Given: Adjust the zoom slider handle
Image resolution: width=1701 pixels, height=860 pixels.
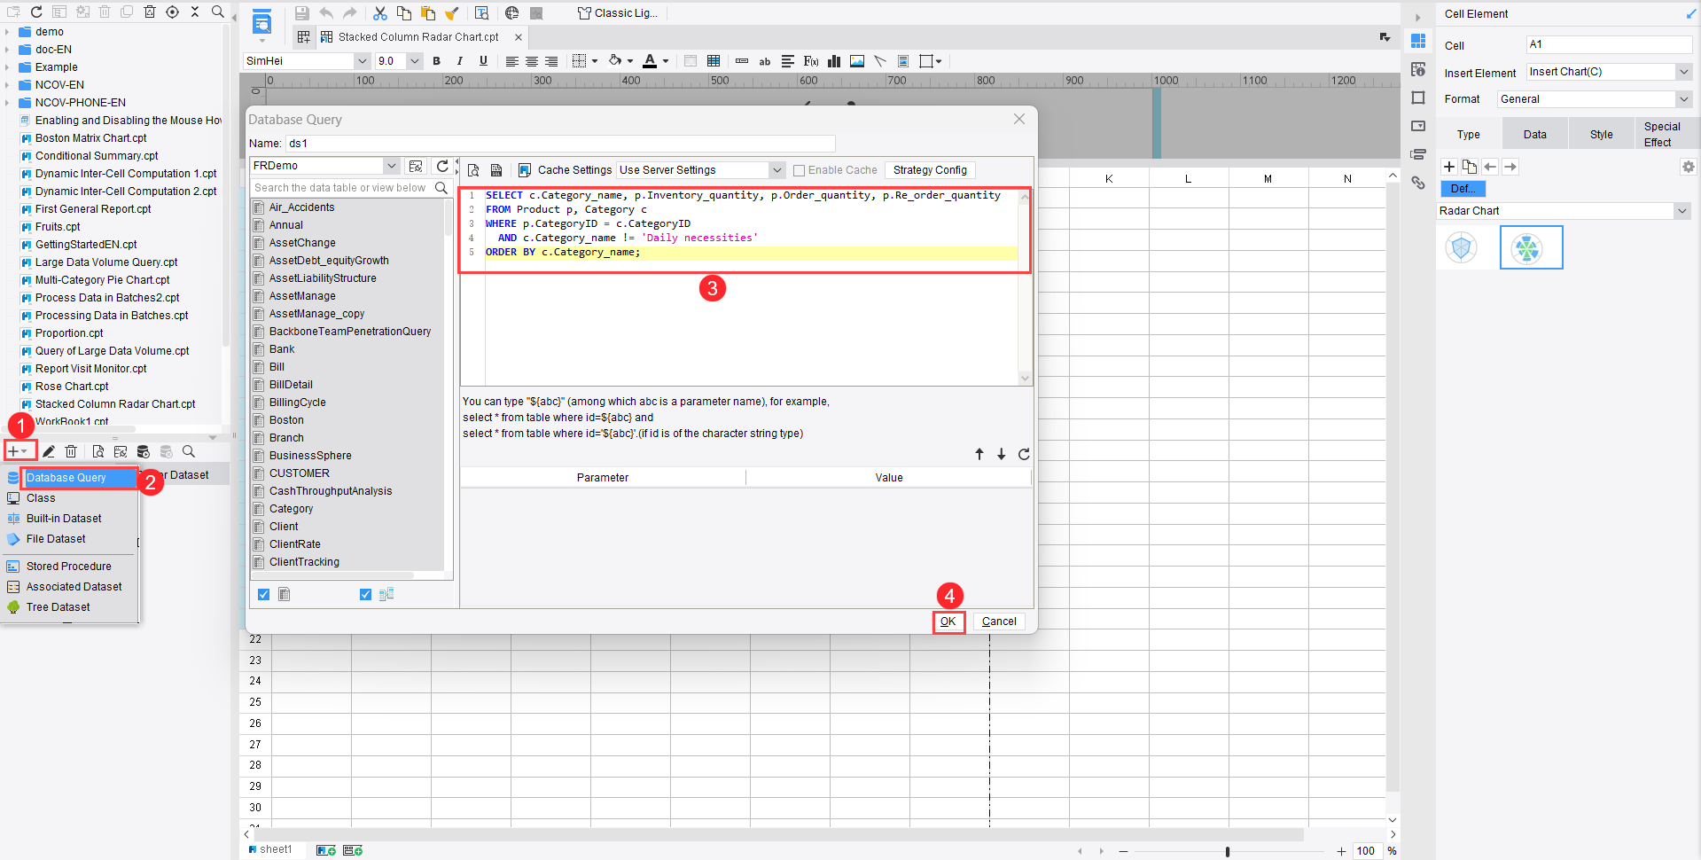Looking at the screenshot, I should click(1228, 851).
